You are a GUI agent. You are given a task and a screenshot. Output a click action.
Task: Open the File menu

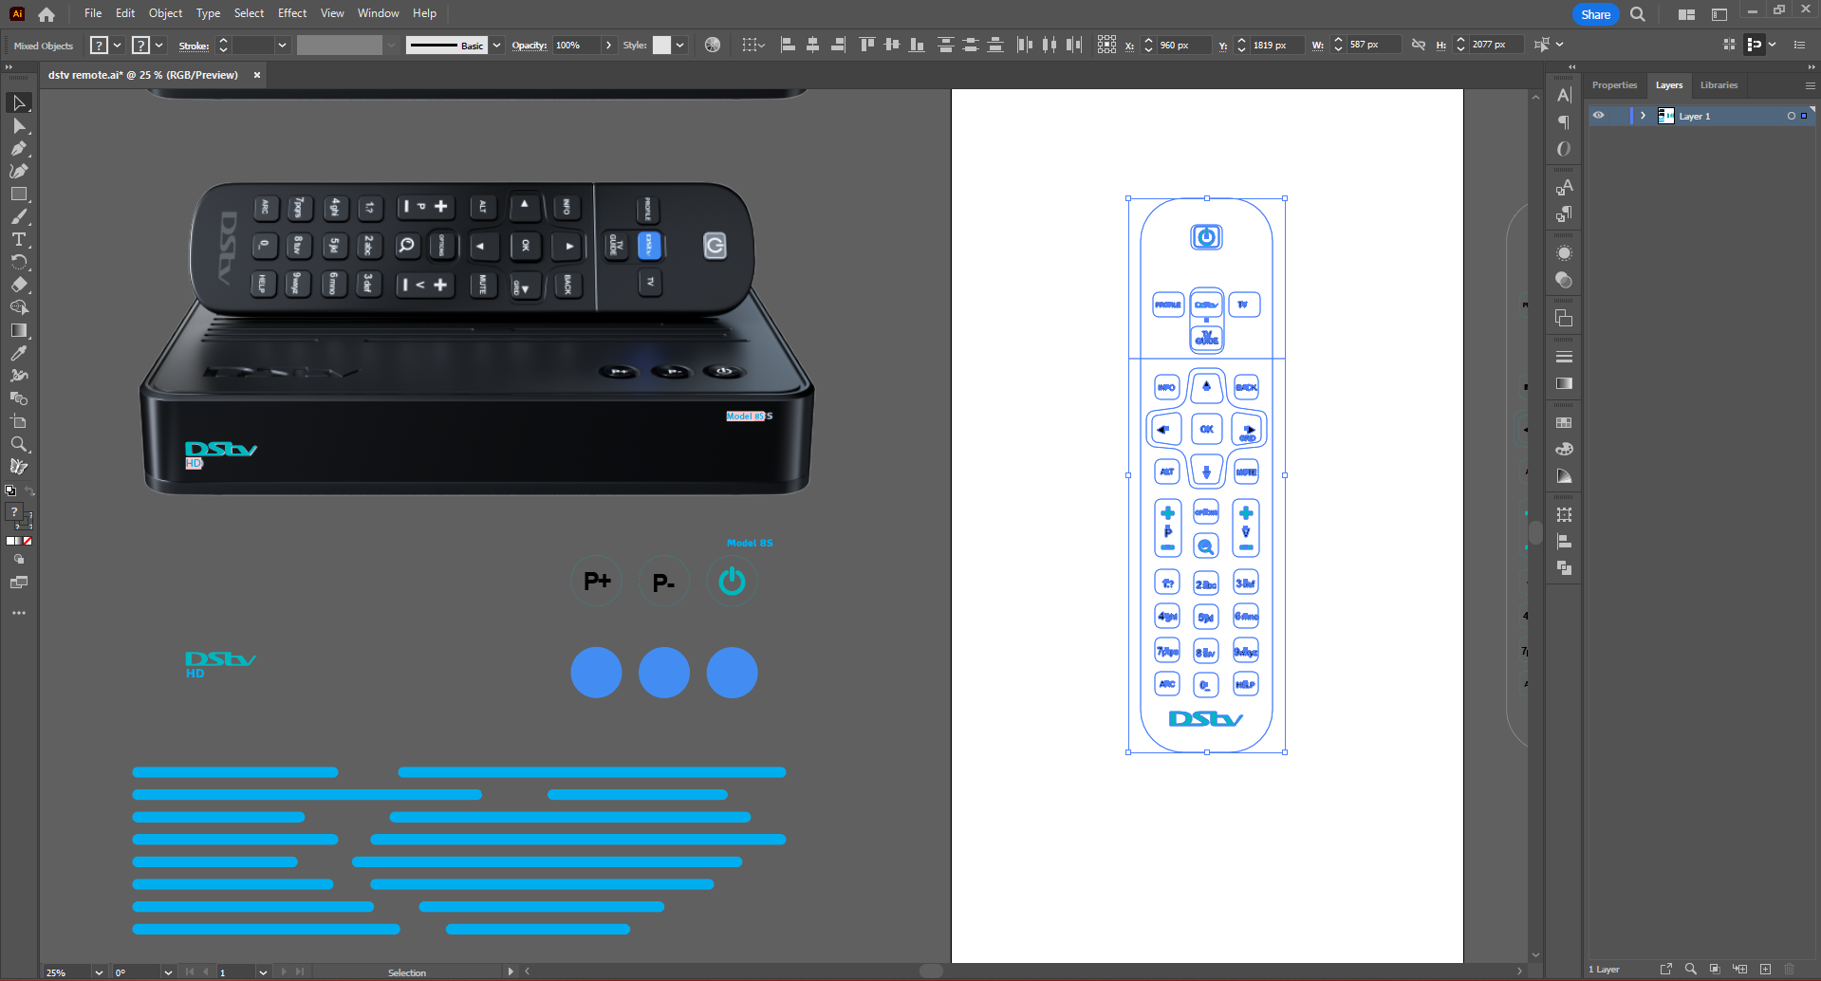[x=93, y=13]
